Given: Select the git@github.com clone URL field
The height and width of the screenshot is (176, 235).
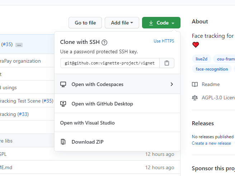Looking at the screenshot, I should pos(110,63).
